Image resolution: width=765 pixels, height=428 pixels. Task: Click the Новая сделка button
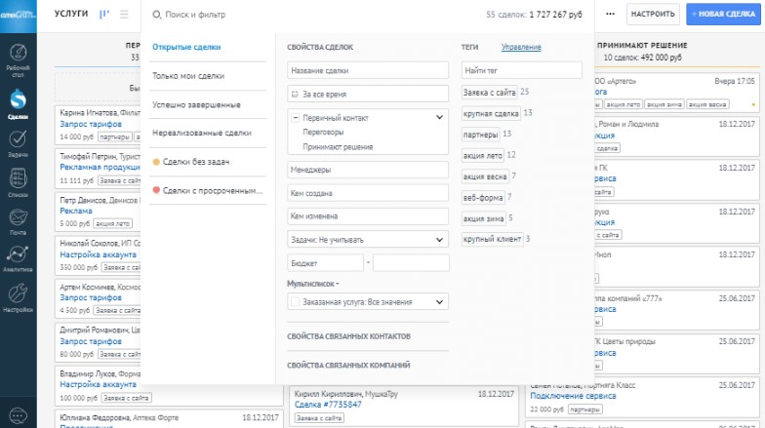pos(725,15)
